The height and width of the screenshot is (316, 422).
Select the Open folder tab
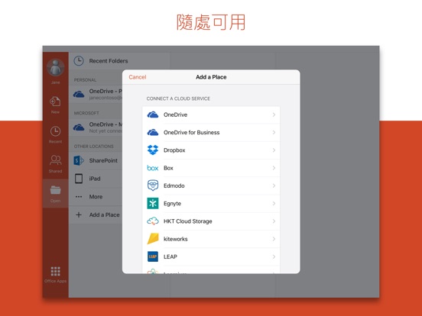point(55,193)
